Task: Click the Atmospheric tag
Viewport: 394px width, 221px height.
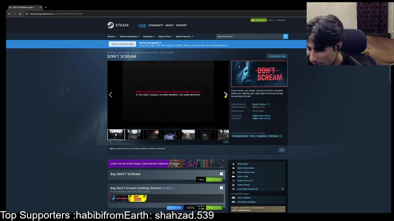Action: point(262,136)
